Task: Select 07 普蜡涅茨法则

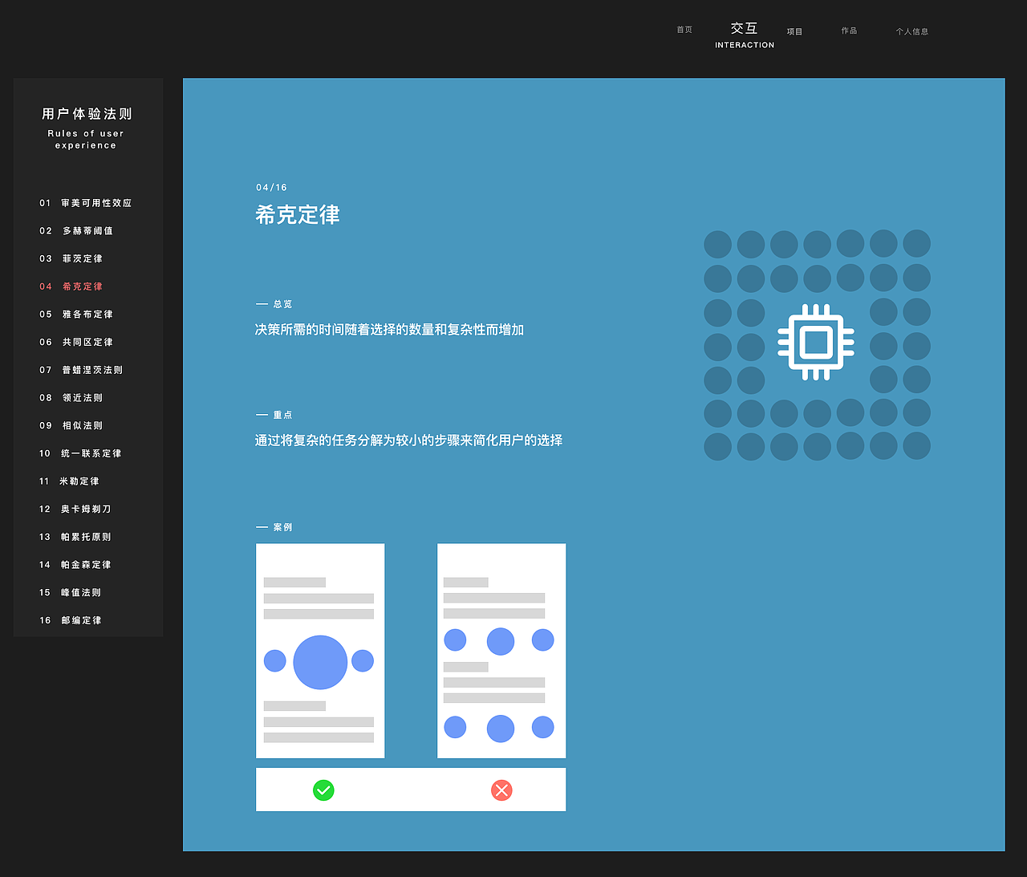Action: [x=81, y=371]
